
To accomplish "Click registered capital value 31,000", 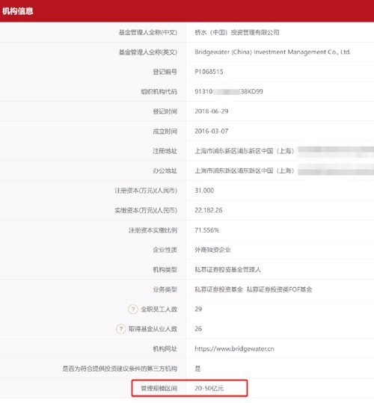I will click(x=204, y=191).
